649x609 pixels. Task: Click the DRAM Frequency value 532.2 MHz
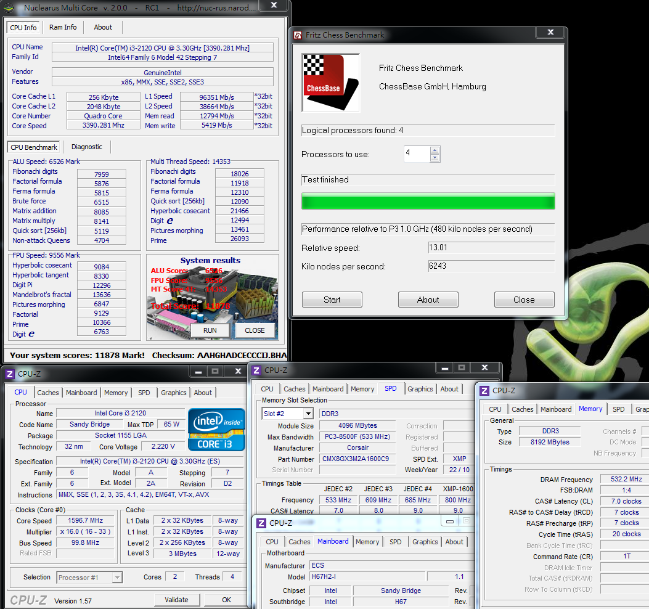coord(626,479)
